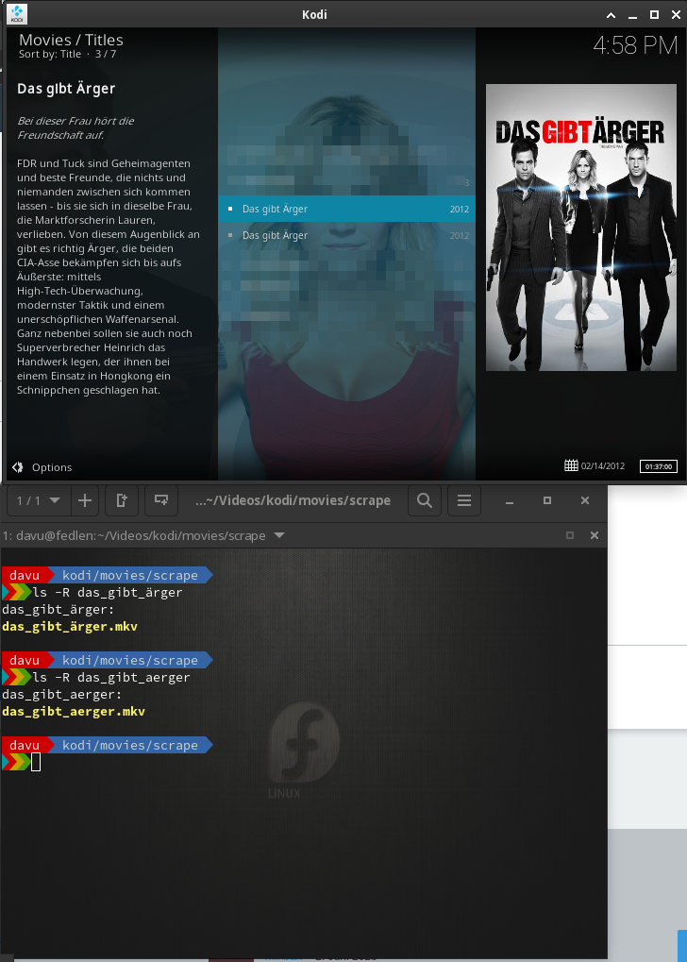Open terminal search
Screen dimensions: 687x962
pyautogui.click(x=425, y=500)
